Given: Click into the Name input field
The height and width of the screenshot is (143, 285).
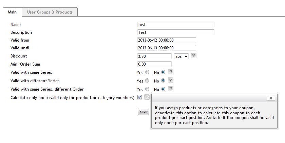Looking at the screenshot, I should [x=175, y=25].
